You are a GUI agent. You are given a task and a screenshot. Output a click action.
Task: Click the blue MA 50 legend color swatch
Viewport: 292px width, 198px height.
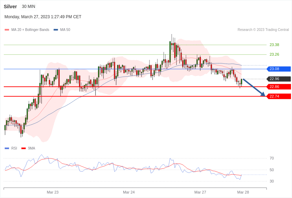[x=56, y=30]
